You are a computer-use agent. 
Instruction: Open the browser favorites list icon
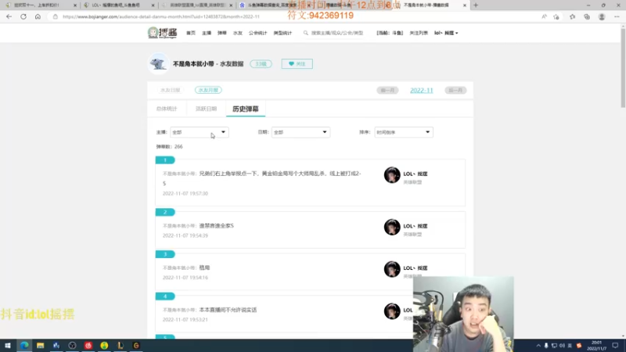tap(573, 16)
